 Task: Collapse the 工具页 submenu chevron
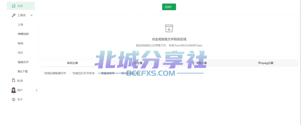(32, 15)
